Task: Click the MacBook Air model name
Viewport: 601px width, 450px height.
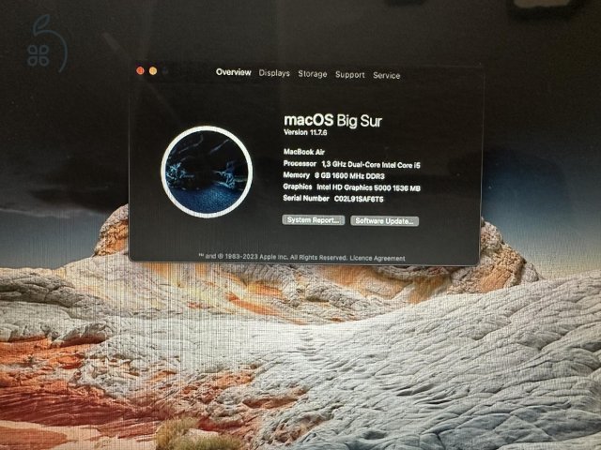Action: (x=304, y=152)
